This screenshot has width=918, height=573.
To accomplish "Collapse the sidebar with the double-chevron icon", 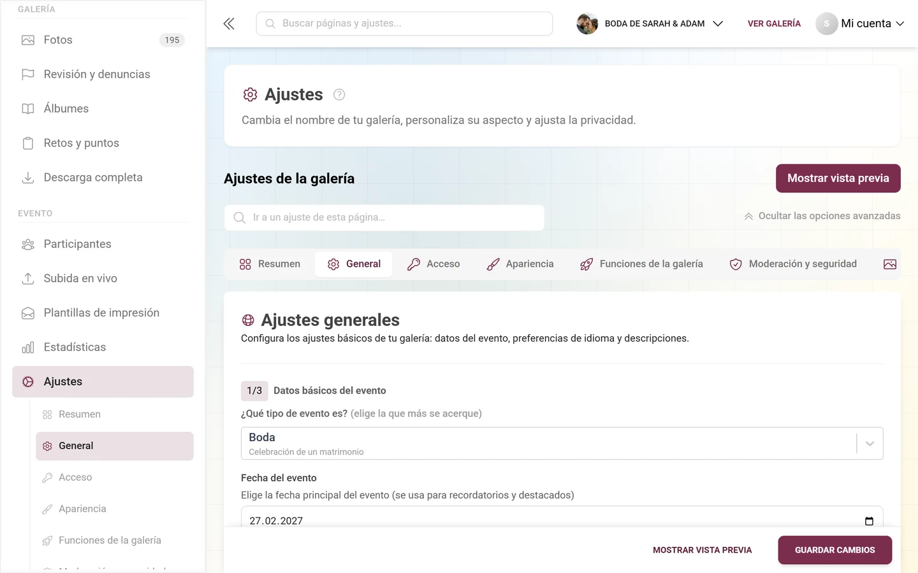I will coord(229,24).
